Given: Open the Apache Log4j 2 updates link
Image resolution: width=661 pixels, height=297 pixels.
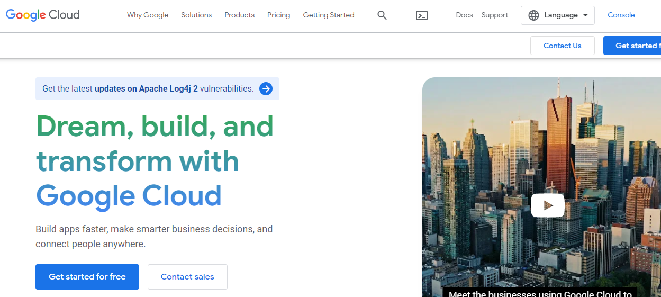Looking at the screenshot, I should [x=146, y=89].
